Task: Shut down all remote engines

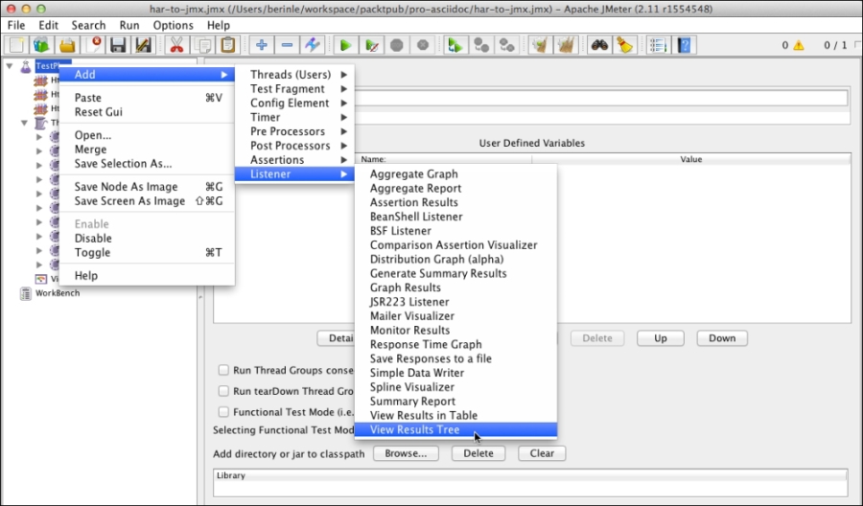Action: pos(507,45)
